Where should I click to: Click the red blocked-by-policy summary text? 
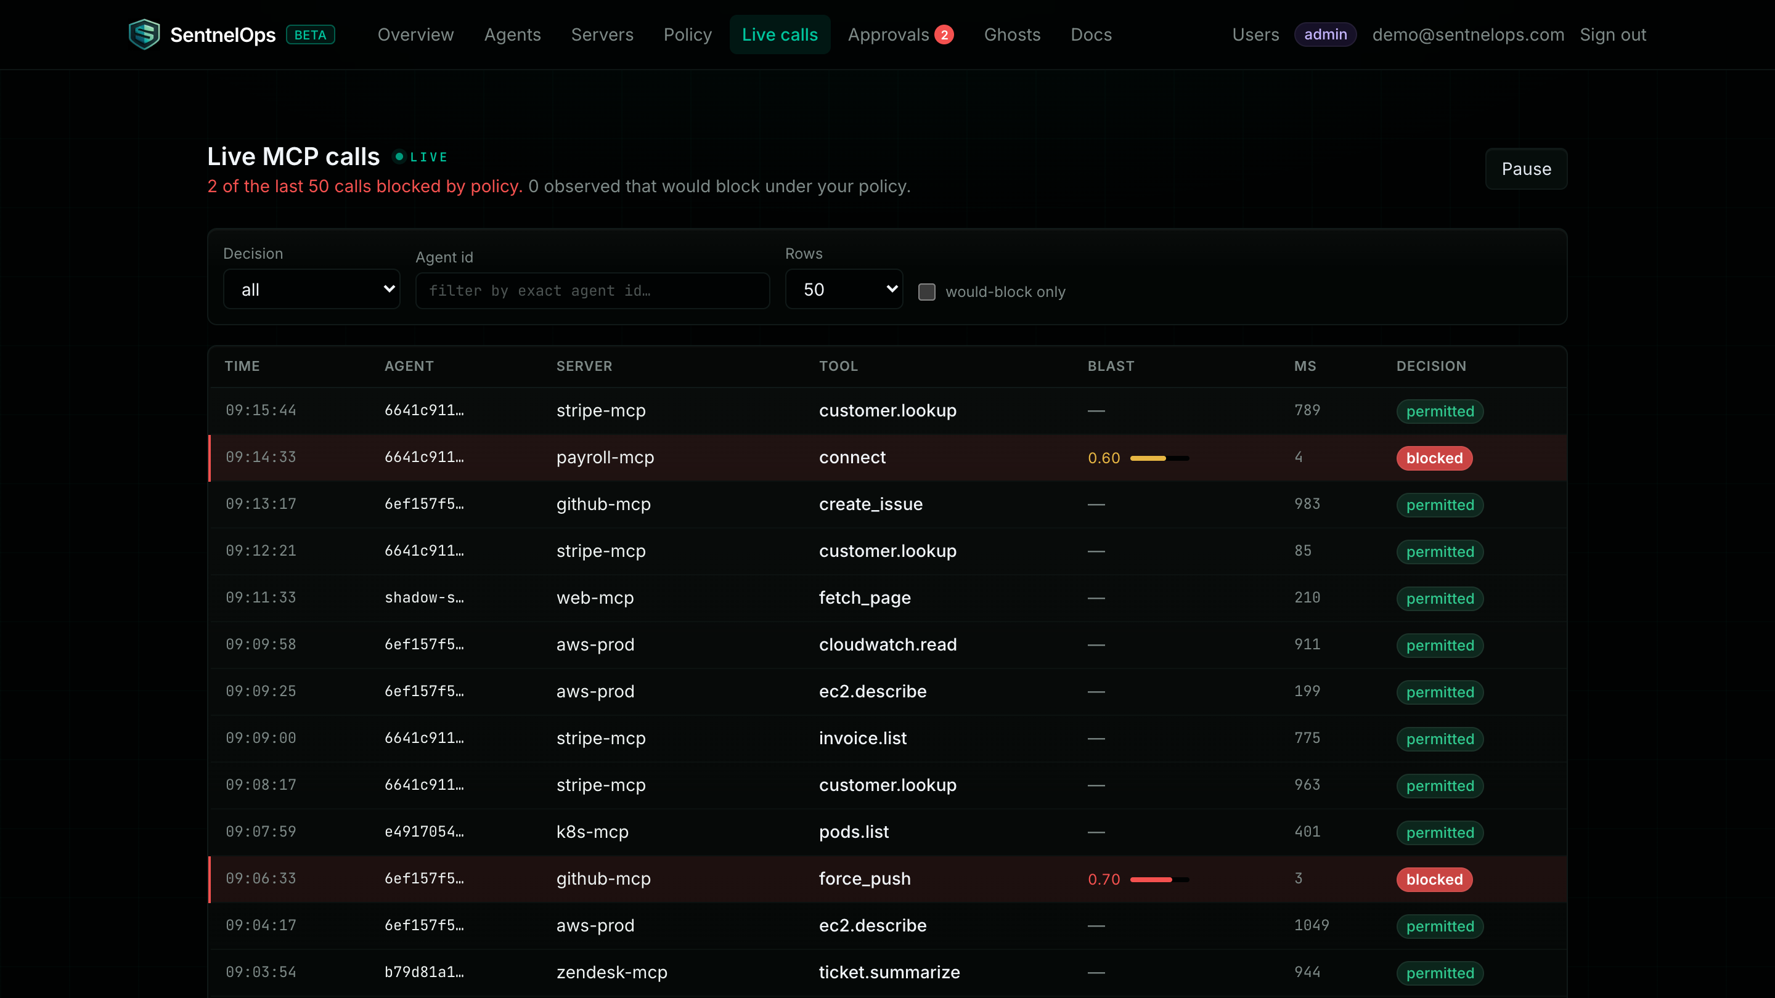click(x=365, y=187)
